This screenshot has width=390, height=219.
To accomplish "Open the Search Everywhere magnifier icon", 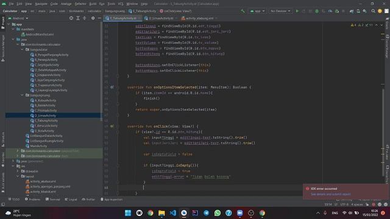I will click(x=373, y=11).
